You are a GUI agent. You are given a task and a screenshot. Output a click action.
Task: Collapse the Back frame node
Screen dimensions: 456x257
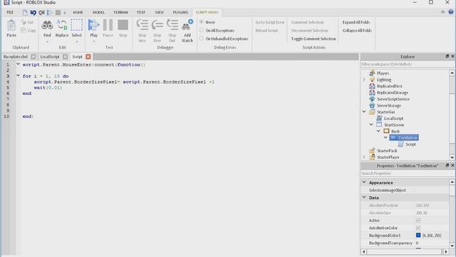click(378, 131)
